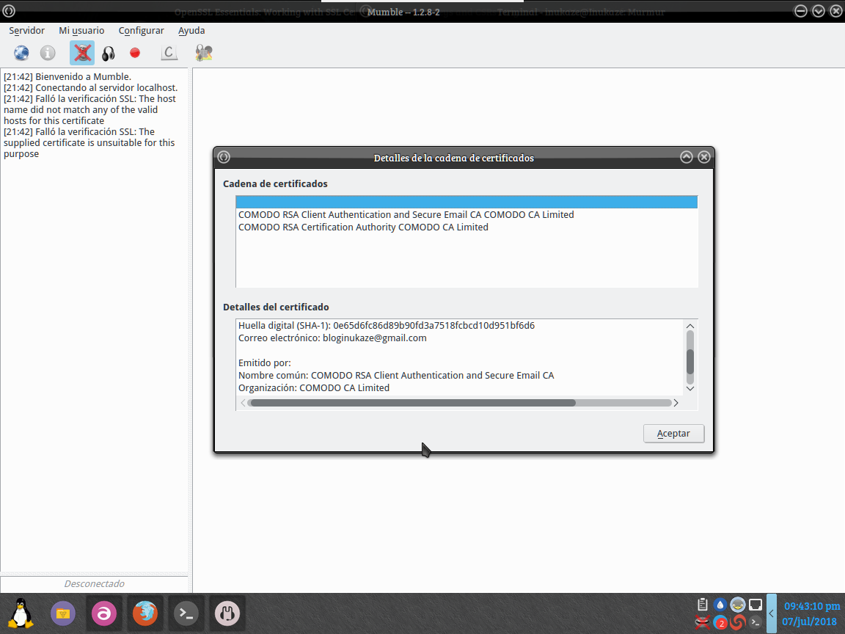Viewport: 845px width, 634px height.
Task: Click the horizontal scroll left arrow
Action: (x=243, y=403)
